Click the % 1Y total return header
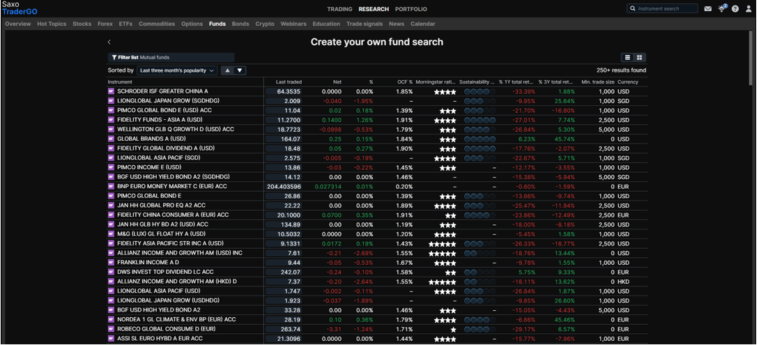This screenshot has width=759, height=345. (517, 82)
